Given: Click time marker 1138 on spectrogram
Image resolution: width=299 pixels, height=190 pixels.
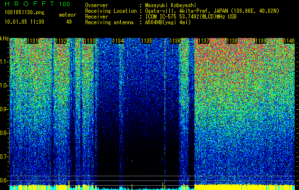Looking at the screenshot, I should click(x=232, y=41).
